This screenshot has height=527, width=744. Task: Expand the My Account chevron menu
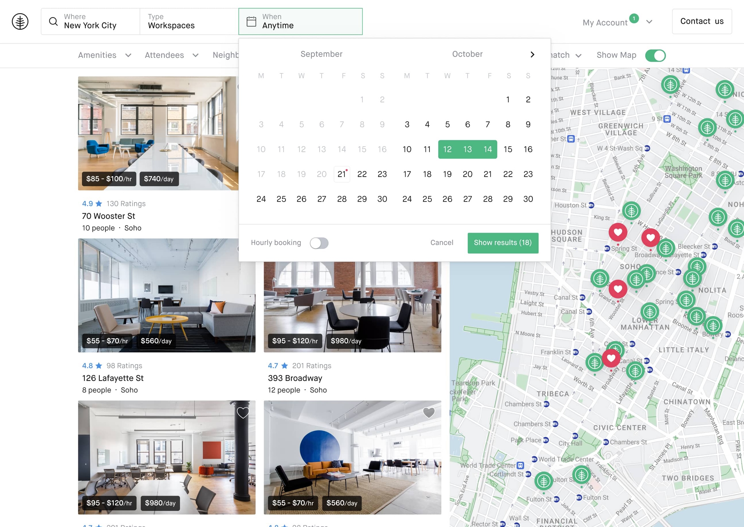pyautogui.click(x=649, y=22)
